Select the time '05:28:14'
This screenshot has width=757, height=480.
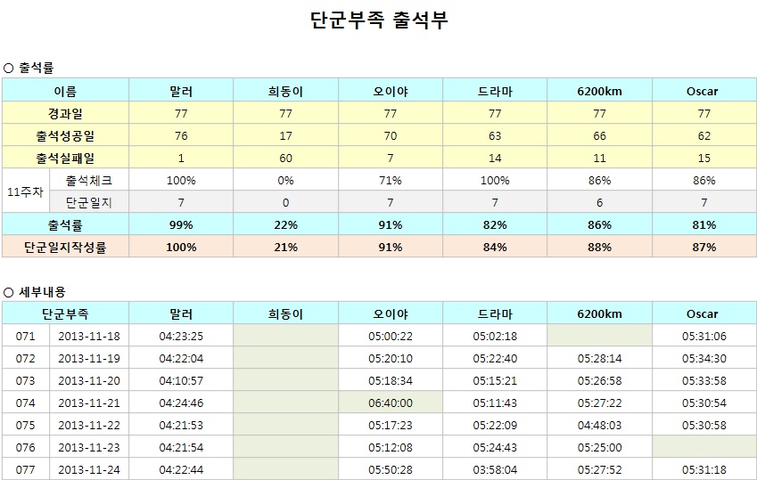(x=599, y=358)
